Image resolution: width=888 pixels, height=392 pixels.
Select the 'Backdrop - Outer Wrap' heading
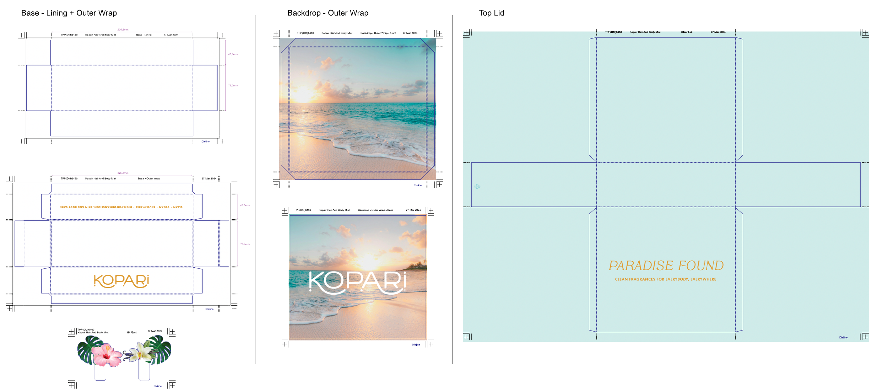tap(327, 13)
